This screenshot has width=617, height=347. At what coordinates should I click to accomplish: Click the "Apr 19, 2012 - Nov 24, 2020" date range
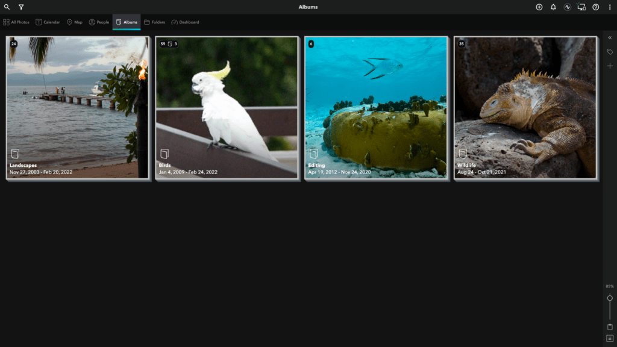[339, 172]
